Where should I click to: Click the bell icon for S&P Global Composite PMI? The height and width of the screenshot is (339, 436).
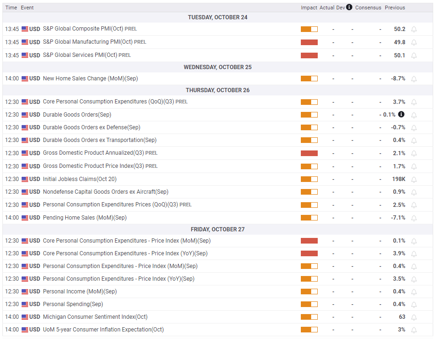[414, 29]
